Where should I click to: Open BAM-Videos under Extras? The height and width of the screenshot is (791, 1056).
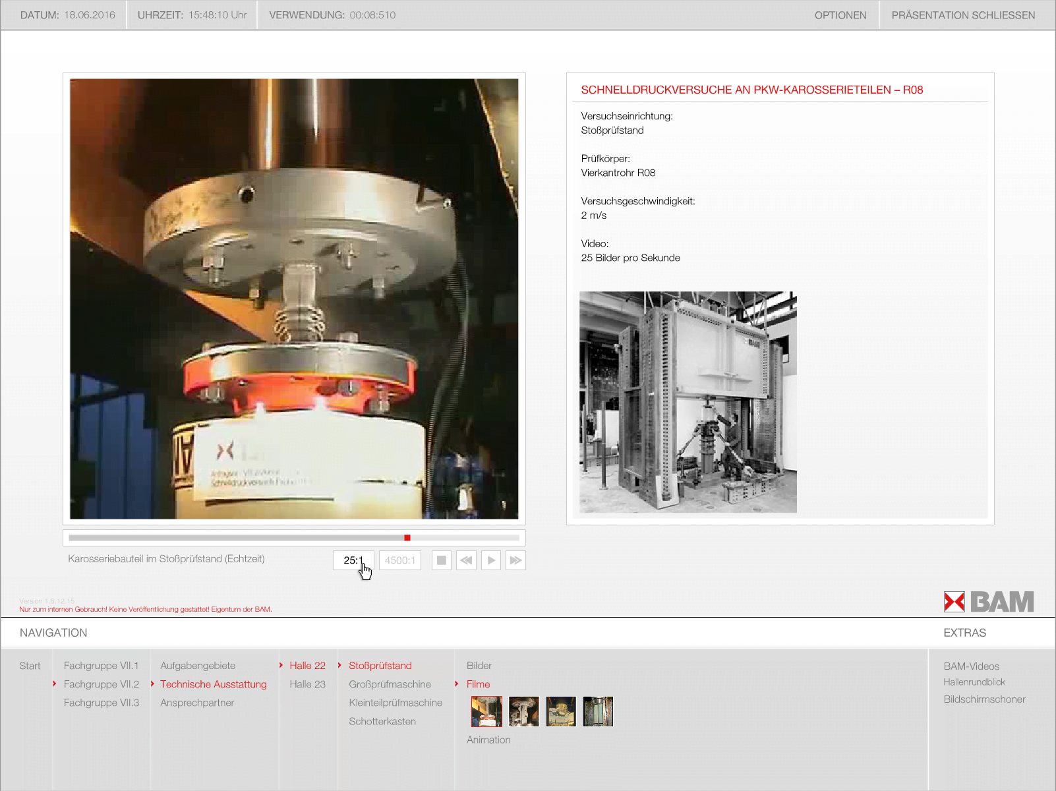pos(971,666)
